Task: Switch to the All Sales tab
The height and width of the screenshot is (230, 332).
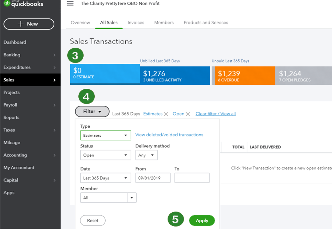Action: point(109,22)
